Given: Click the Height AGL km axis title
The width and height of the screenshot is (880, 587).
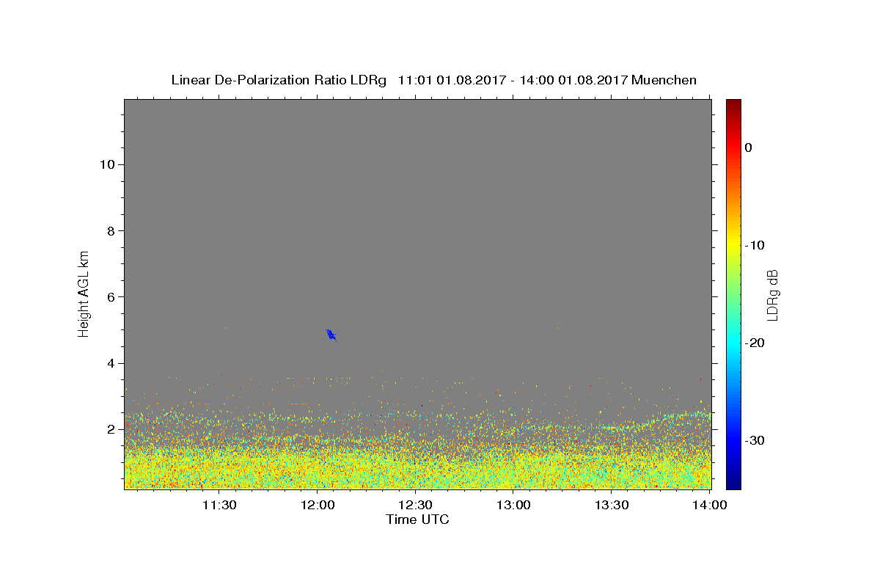Looking at the screenshot, I should 84,293.
